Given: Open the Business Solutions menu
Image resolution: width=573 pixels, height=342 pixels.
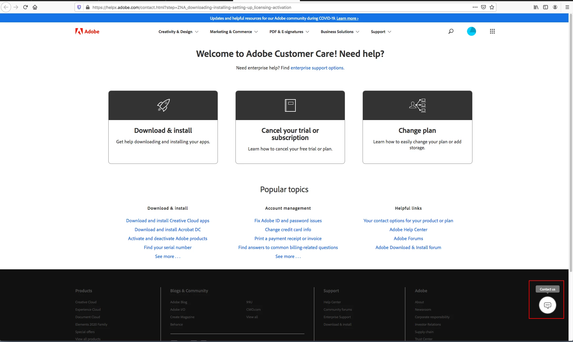Looking at the screenshot, I should coord(340,32).
